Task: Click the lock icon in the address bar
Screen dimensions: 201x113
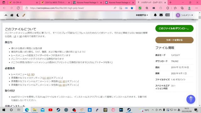Action: [26, 8]
